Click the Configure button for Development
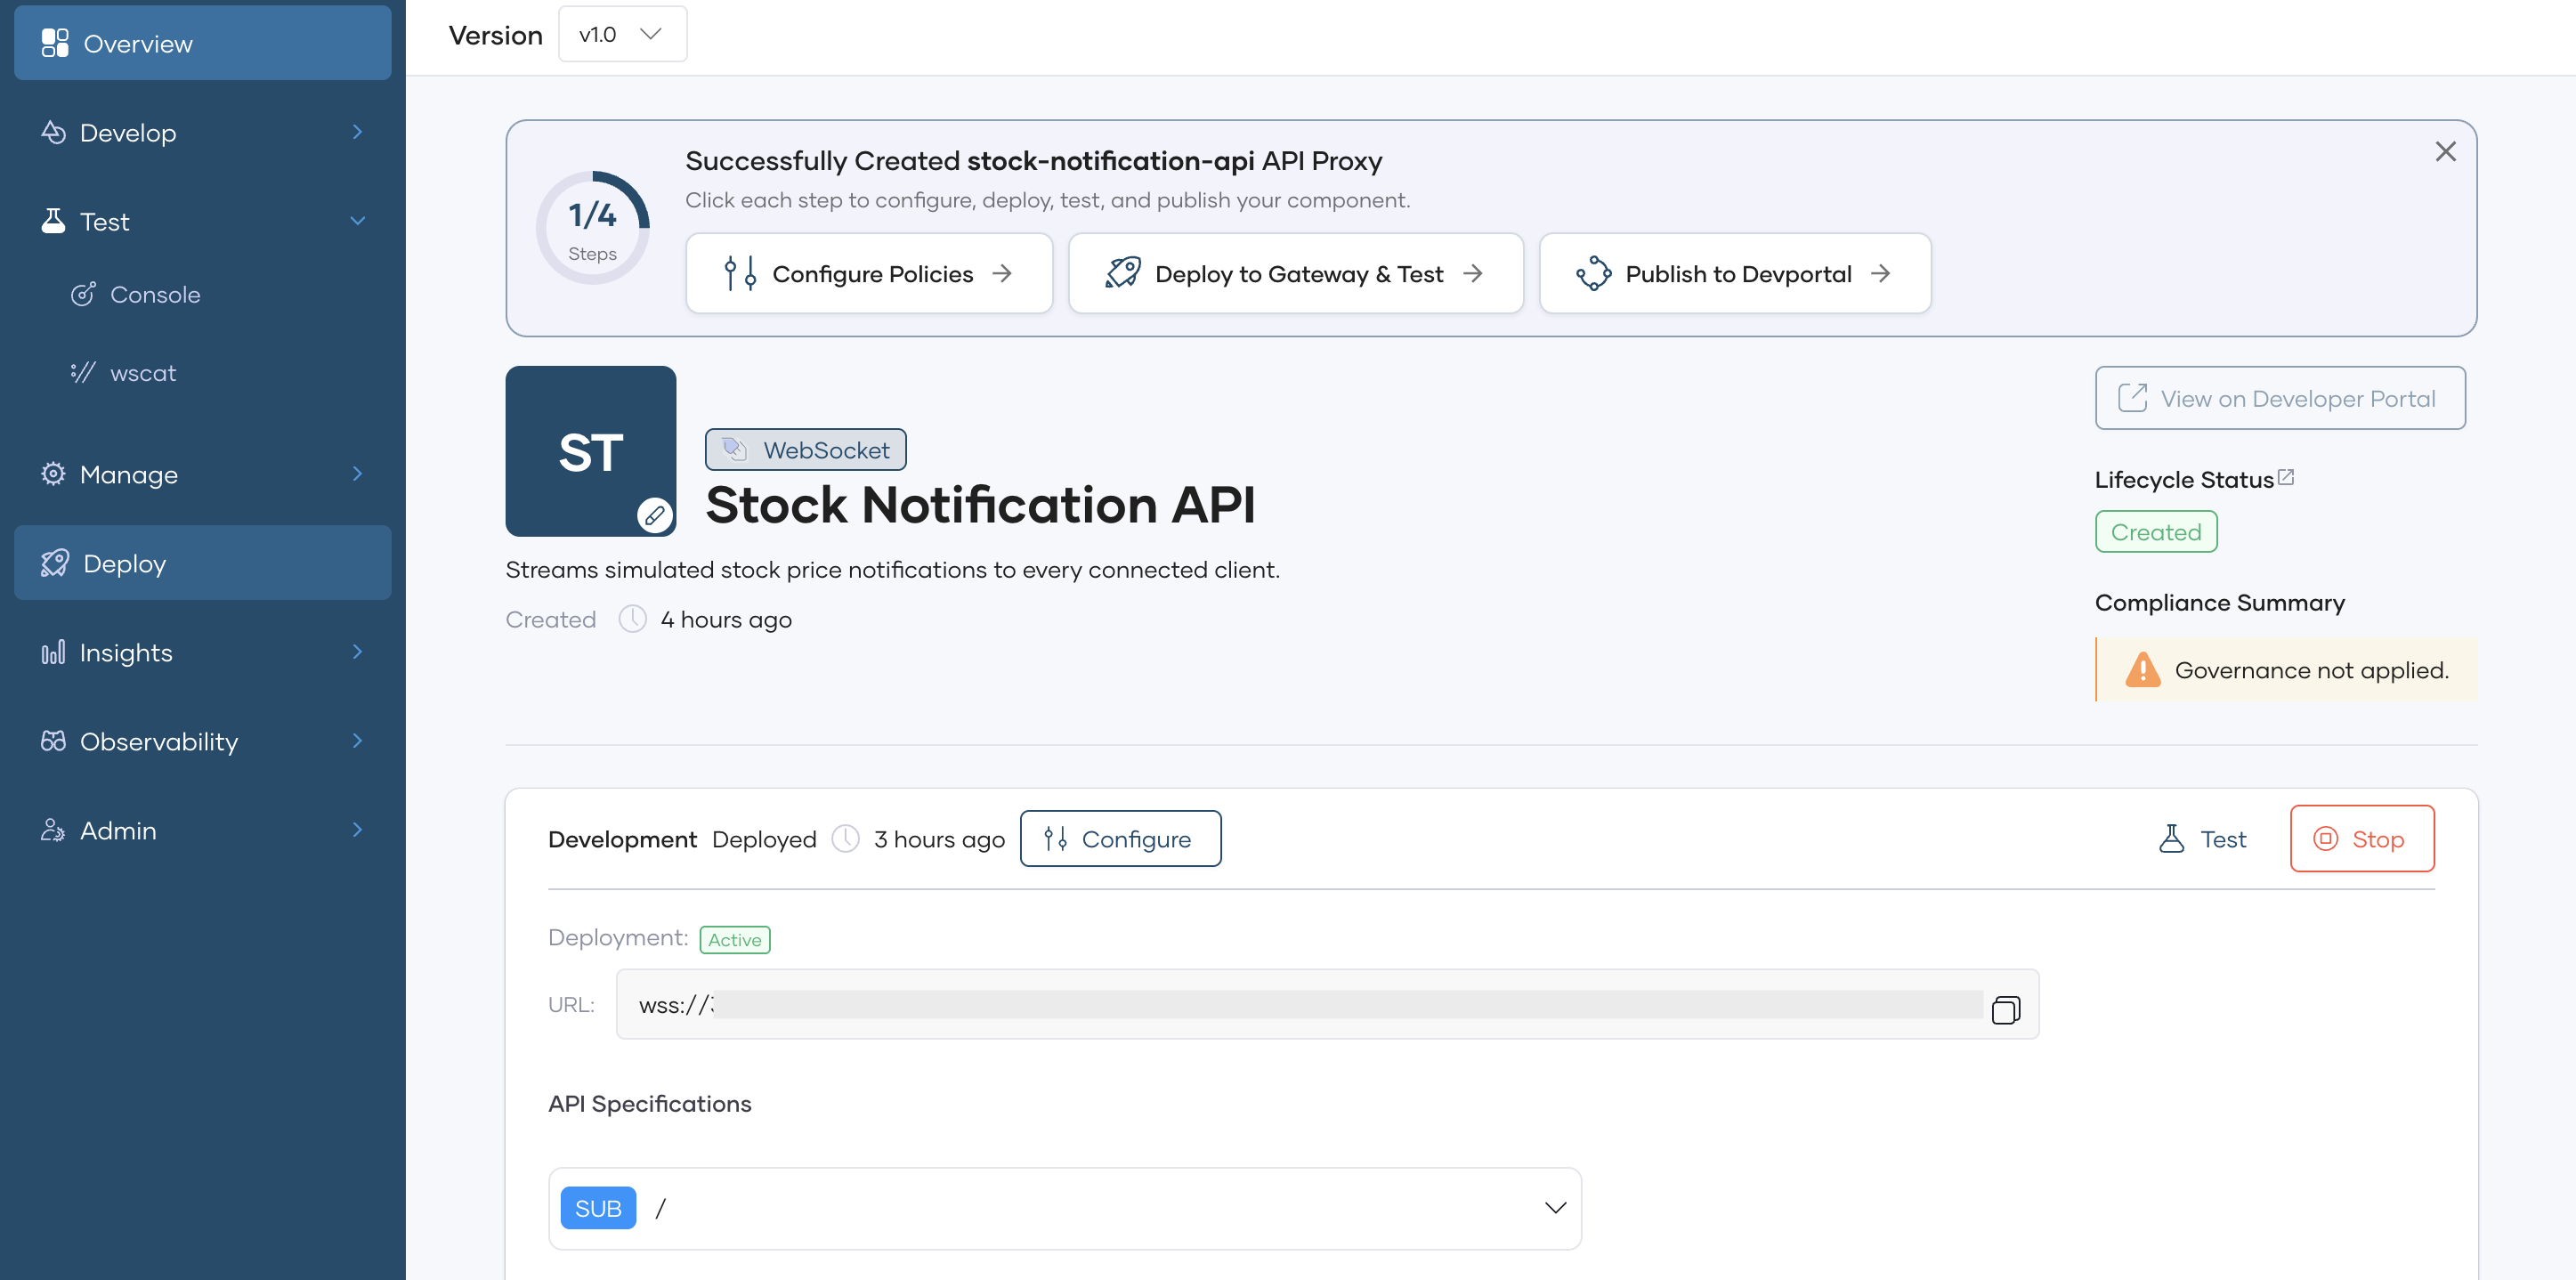The width and height of the screenshot is (2576, 1280). click(1120, 838)
